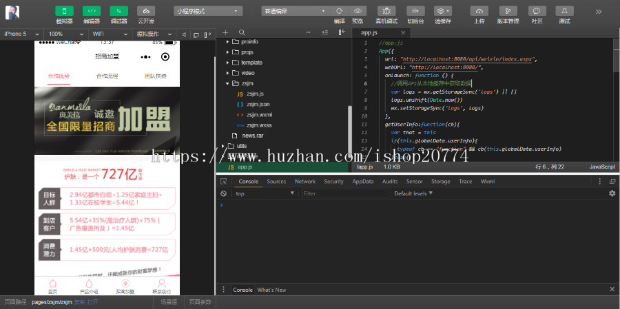Click the console Filter input field

(344, 194)
